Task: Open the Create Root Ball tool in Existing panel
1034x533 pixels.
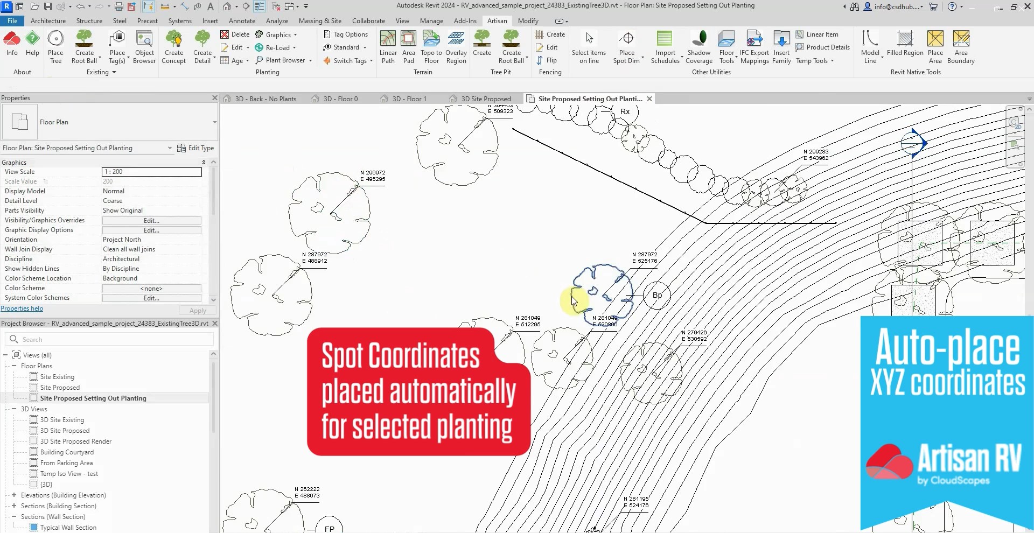Action: pos(85,47)
